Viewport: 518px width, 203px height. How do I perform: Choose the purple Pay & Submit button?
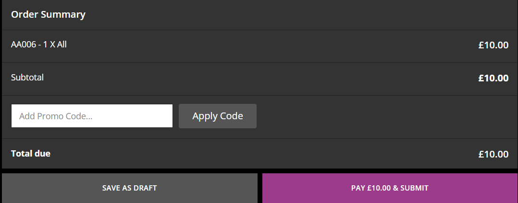[390, 188]
